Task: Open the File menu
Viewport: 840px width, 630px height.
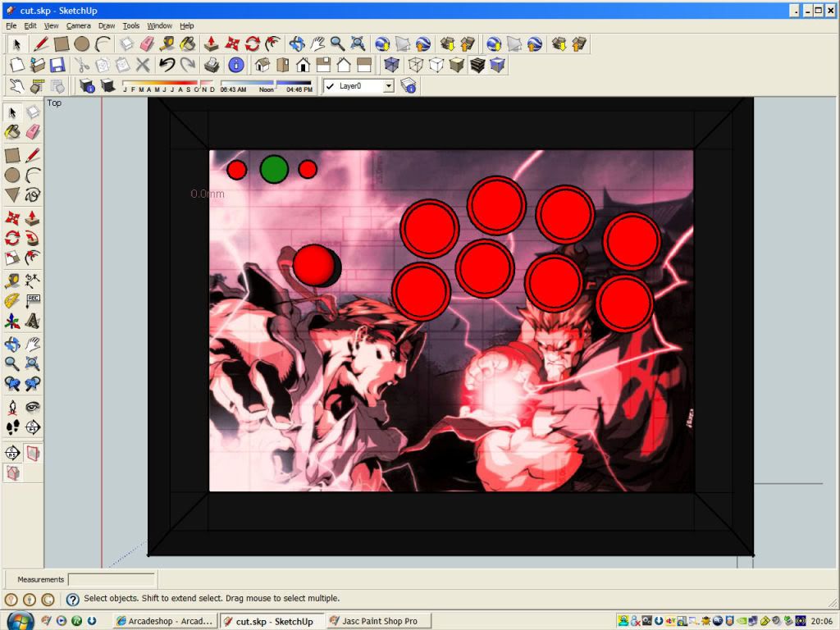Action: (11, 25)
